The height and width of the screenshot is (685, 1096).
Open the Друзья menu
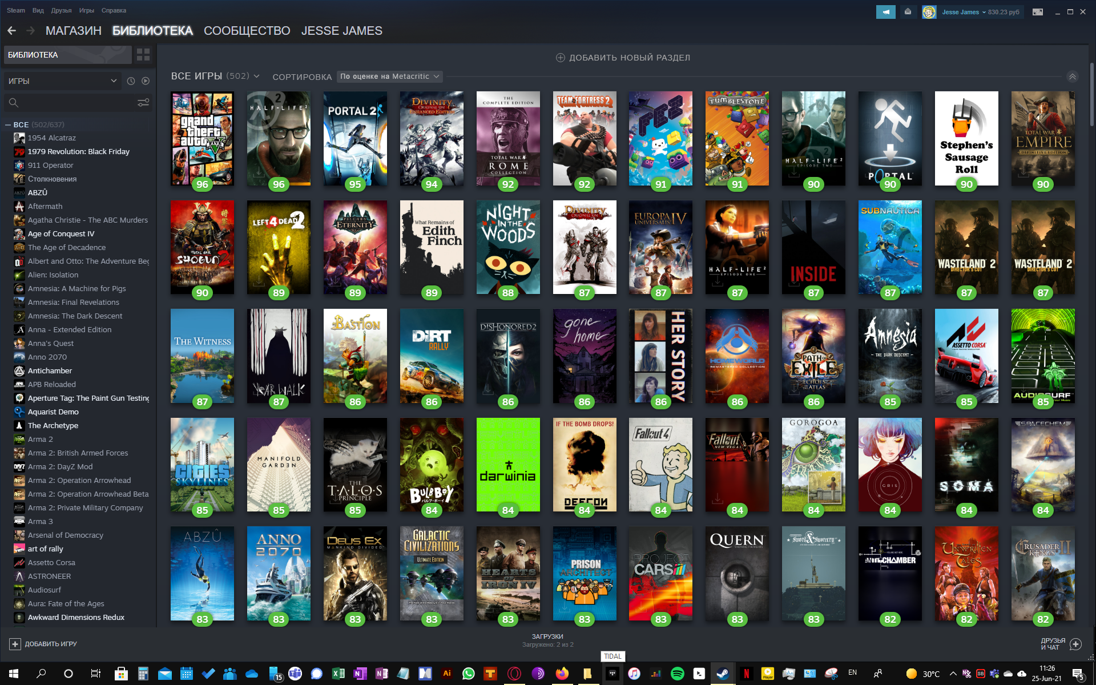pyautogui.click(x=62, y=10)
